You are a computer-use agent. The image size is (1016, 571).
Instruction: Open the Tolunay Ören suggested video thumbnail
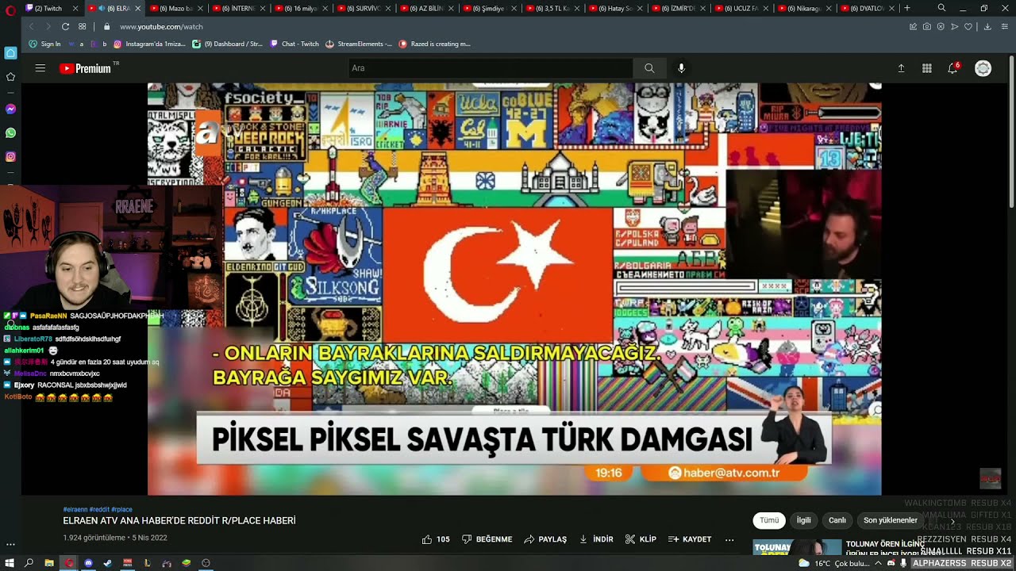coord(797,547)
